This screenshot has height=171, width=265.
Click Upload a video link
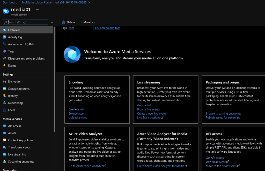click(78, 117)
